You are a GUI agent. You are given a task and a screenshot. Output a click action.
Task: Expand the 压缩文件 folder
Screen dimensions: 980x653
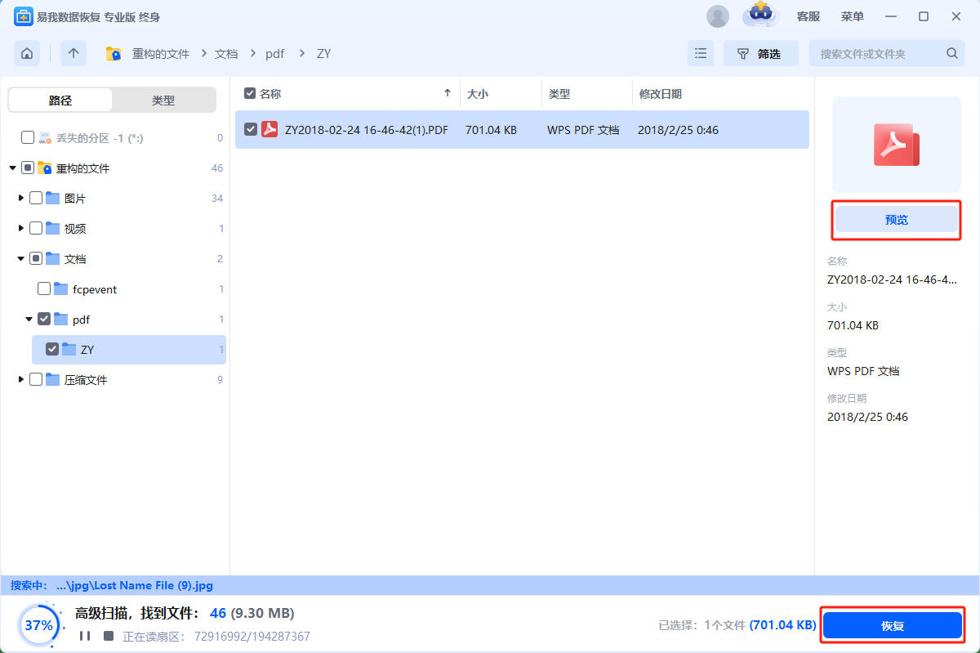(21, 380)
